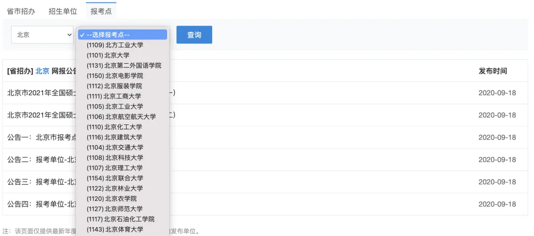The width and height of the screenshot is (534, 236).
Task: Pick (1108) 北京科技大学 option
Action: point(123,157)
